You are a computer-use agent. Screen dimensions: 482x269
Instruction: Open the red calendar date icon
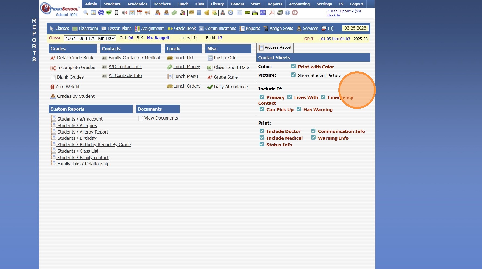pos(140,13)
